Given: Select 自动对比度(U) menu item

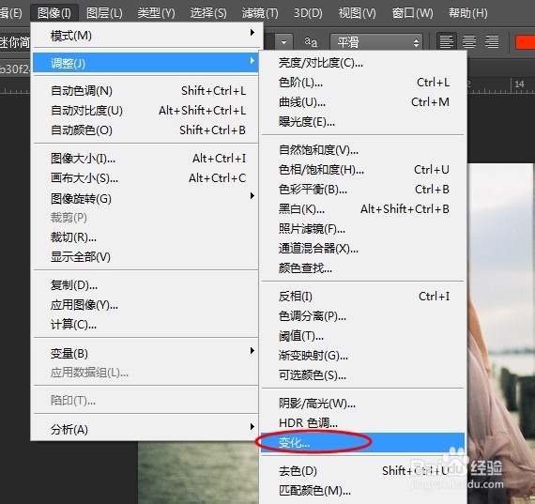Looking at the screenshot, I should 145,110.
